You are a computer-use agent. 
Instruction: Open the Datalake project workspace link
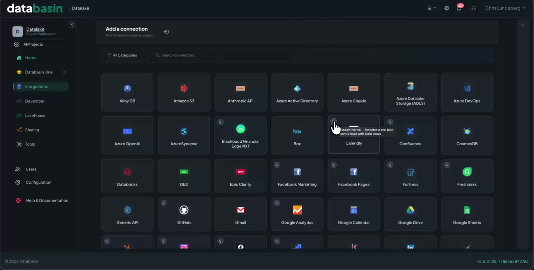pyautogui.click(x=35, y=29)
